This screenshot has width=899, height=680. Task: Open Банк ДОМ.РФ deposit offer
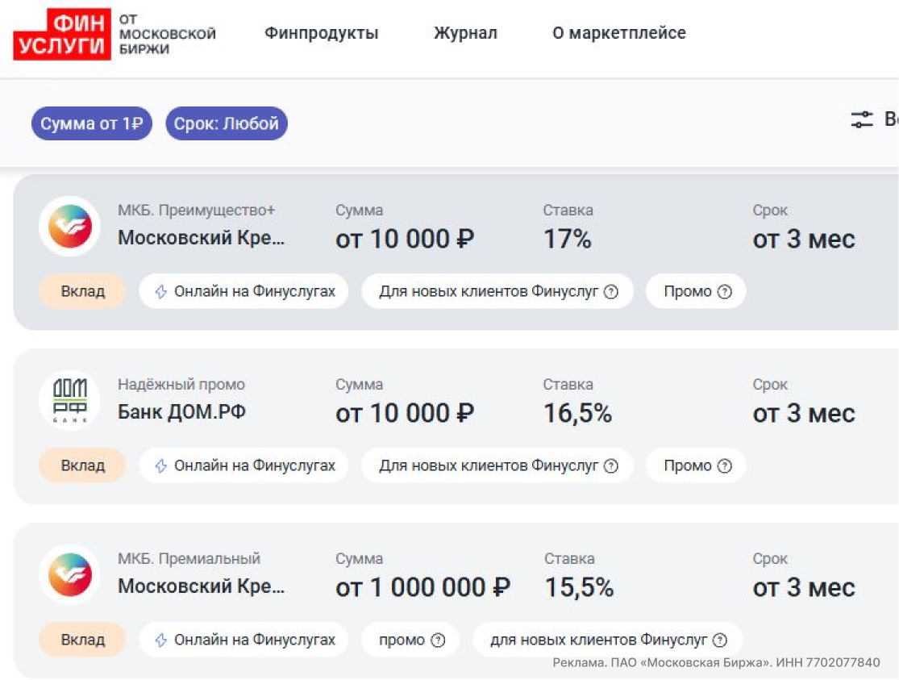181,412
